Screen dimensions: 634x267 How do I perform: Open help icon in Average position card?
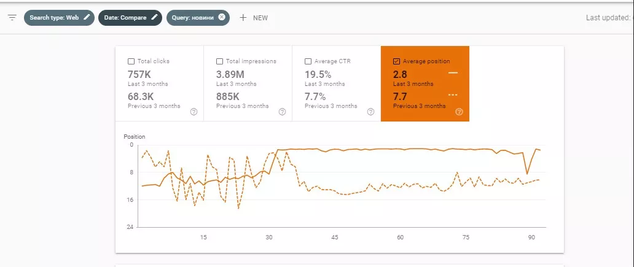coord(459,112)
